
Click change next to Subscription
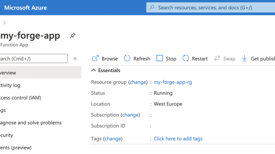pyautogui.click(x=130, y=115)
